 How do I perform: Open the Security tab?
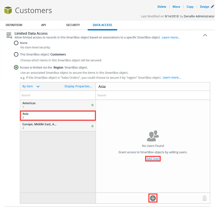(x=73, y=25)
